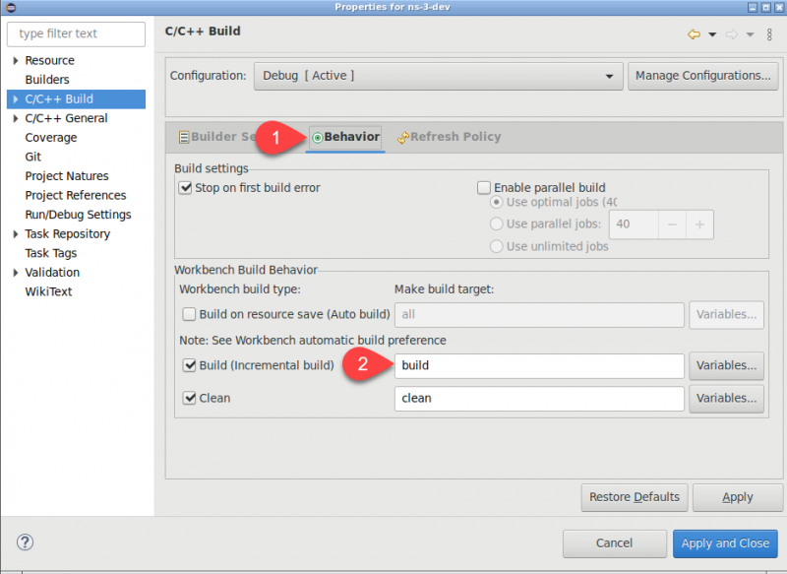787x574 pixels.
Task: Increase parallel jobs with plus stepper
Action: 699,224
